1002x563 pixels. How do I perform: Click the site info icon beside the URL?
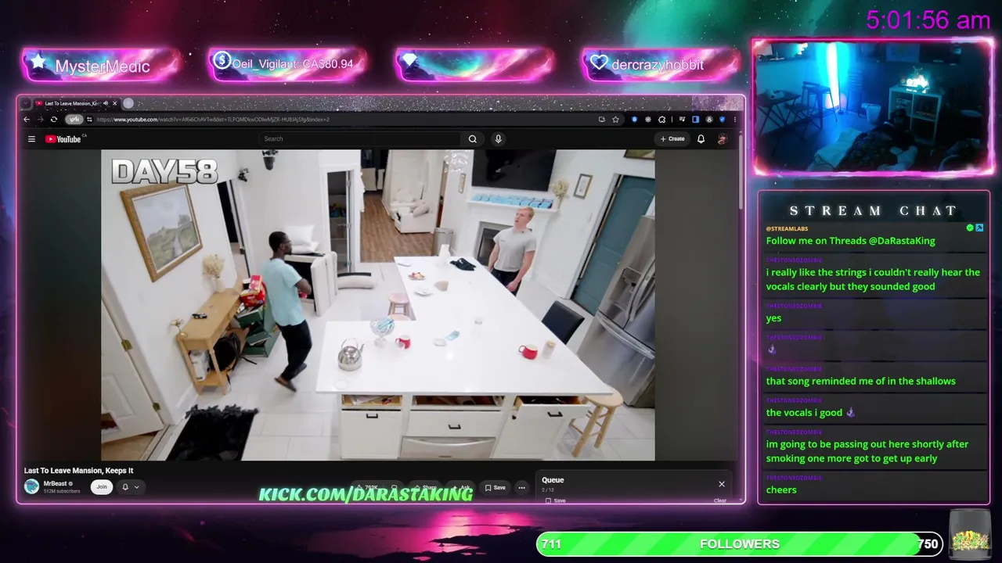pos(89,120)
